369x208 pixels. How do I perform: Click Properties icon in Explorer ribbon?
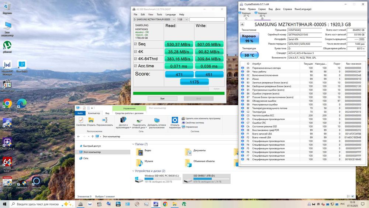click(x=81, y=122)
